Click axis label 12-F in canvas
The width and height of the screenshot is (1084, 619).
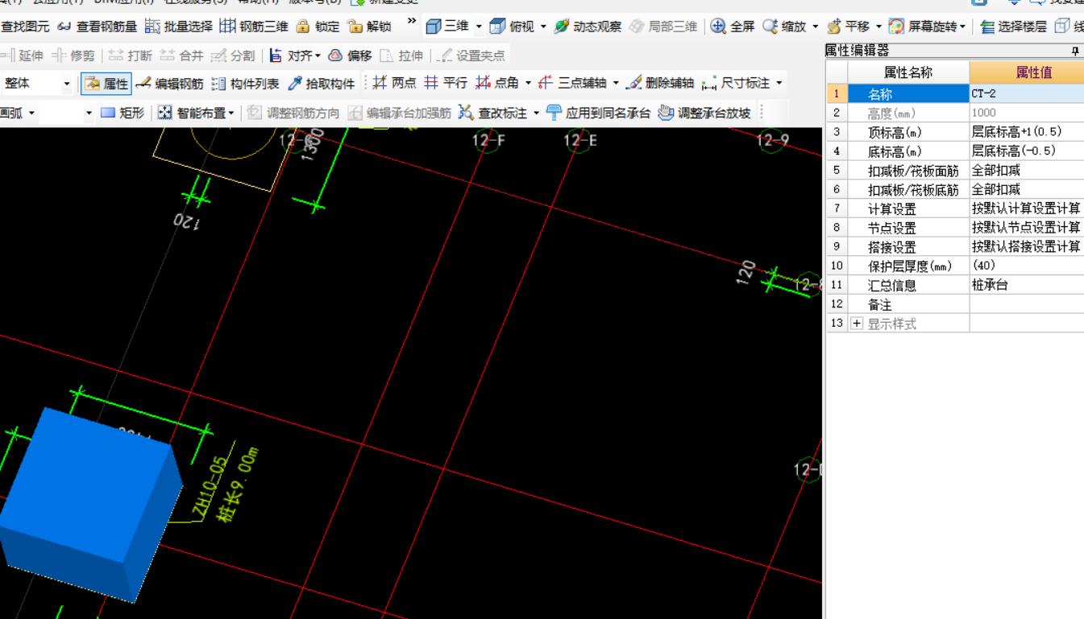point(488,141)
